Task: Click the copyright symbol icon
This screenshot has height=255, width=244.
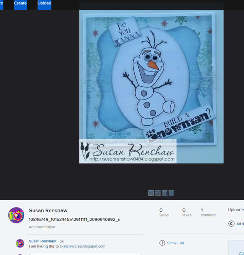Action: pos(231,224)
